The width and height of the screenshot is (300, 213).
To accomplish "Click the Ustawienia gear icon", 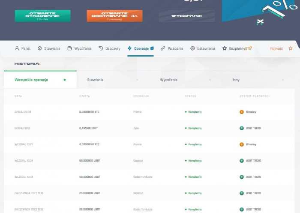I will 192,48.
